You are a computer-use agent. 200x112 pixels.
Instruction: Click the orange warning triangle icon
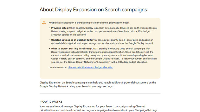44,23
